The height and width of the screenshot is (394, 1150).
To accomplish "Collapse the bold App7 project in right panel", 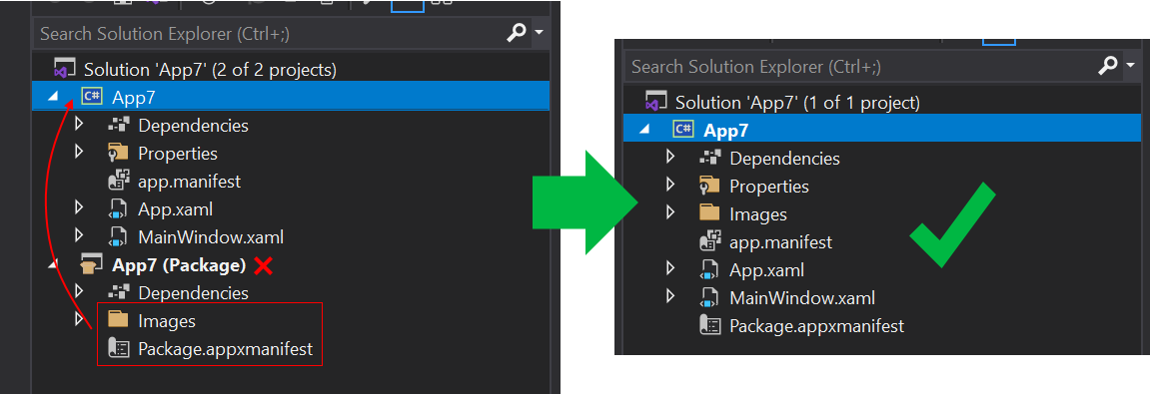I will pyautogui.click(x=644, y=130).
